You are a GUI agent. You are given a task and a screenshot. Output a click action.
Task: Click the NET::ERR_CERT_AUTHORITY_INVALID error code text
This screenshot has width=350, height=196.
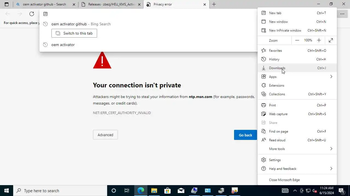(x=122, y=113)
